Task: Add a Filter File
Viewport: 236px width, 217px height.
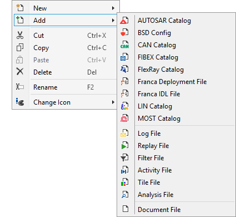Action: pyautogui.click(x=177, y=158)
